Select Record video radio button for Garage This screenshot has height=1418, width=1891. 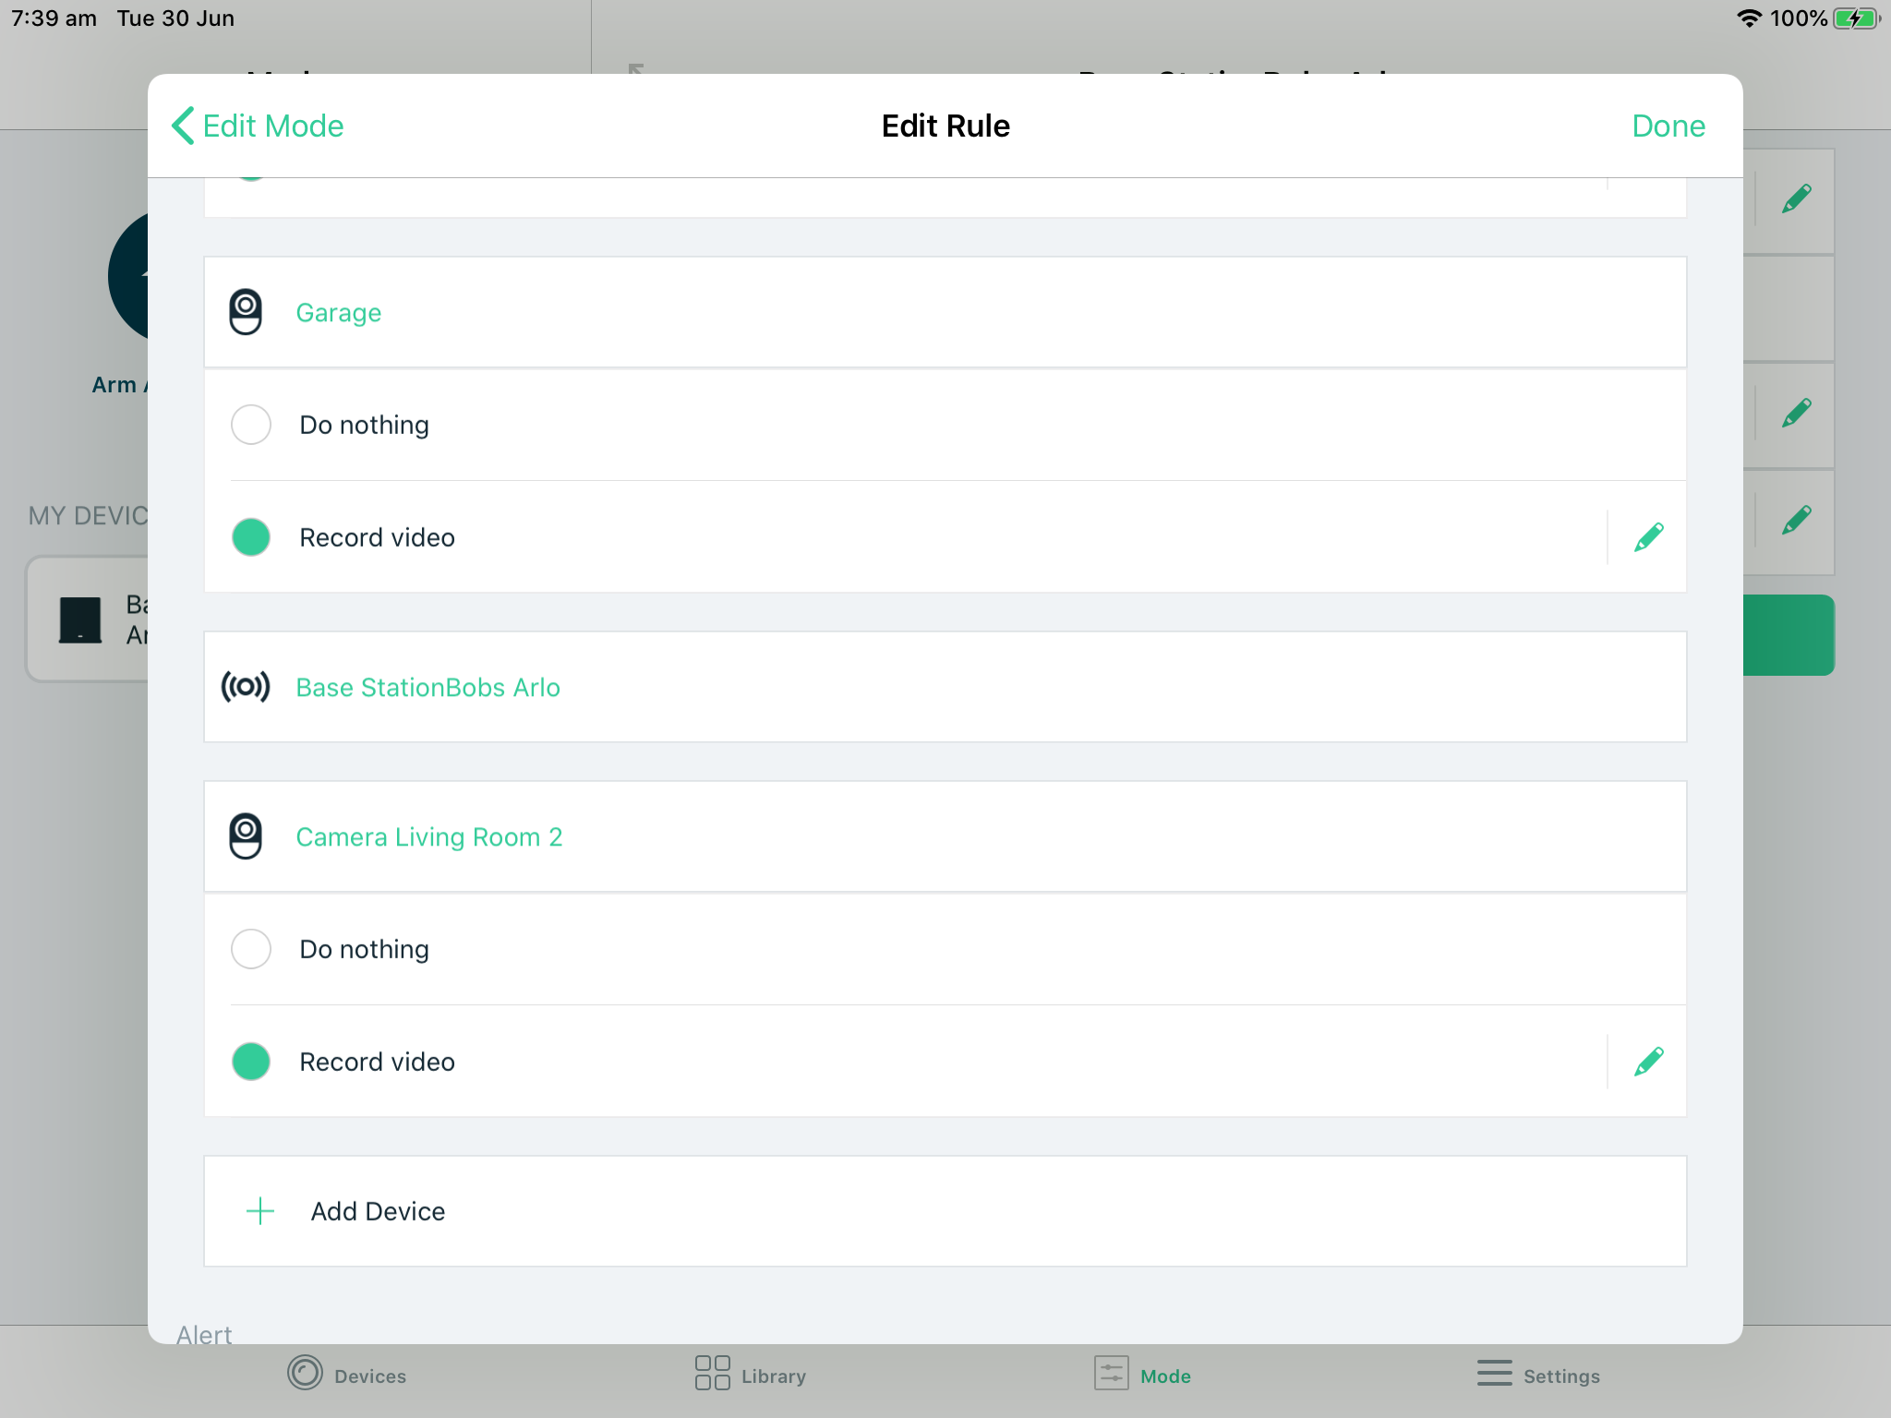(x=250, y=536)
